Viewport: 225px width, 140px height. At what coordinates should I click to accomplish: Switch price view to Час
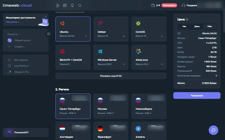pos(184,26)
